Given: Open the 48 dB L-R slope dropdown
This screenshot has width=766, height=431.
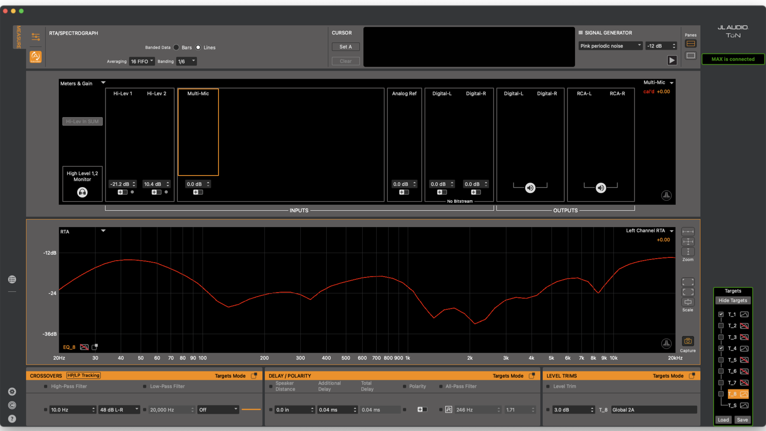Looking at the screenshot, I should tap(119, 410).
